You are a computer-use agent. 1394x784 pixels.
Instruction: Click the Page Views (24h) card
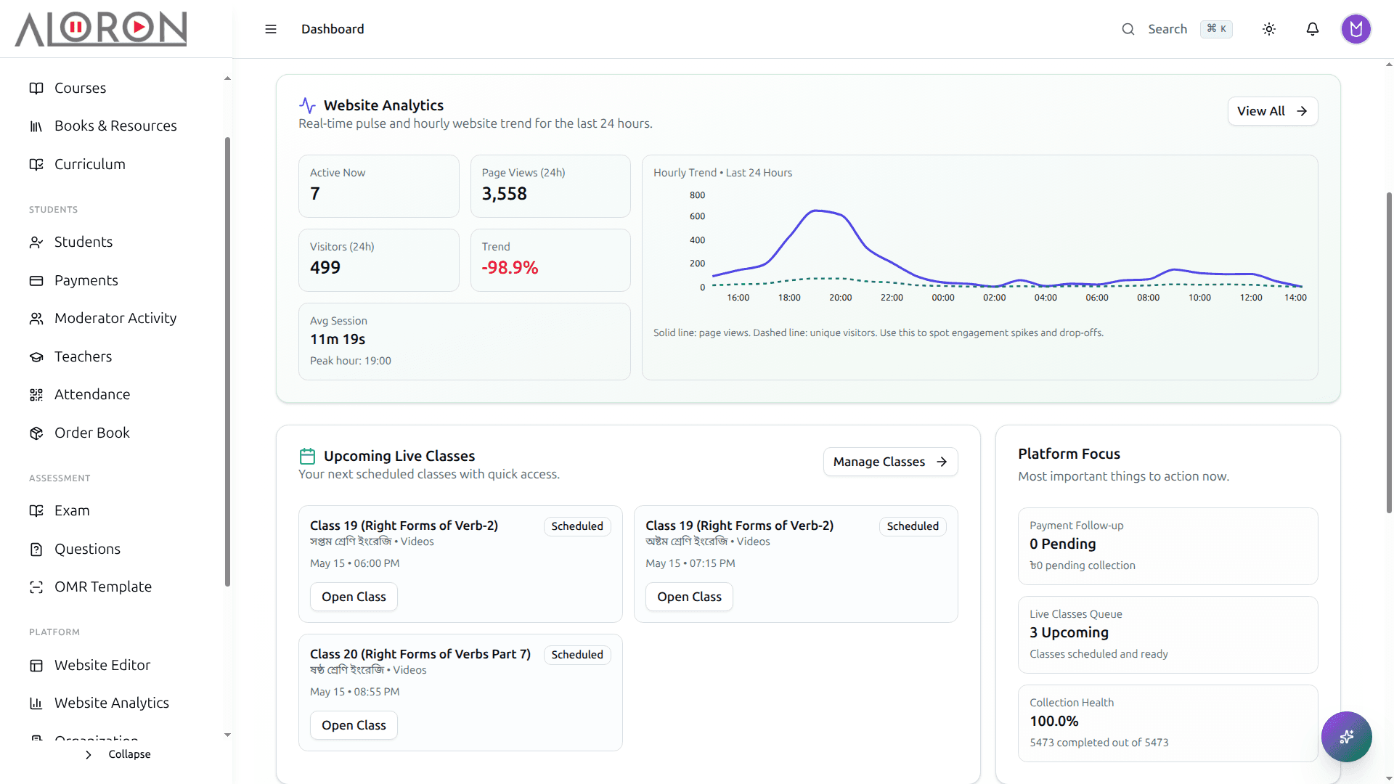(550, 186)
